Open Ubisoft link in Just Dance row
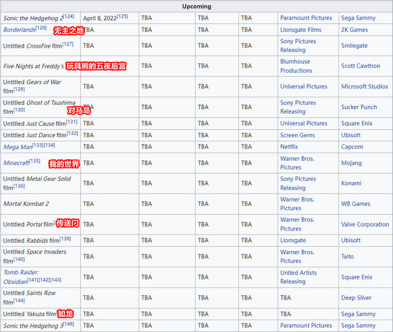Image resolution: width=393 pixels, height=332 pixels. tap(351, 135)
